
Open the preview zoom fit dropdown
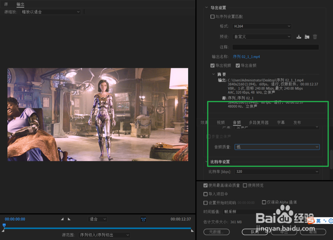tap(98, 219)
